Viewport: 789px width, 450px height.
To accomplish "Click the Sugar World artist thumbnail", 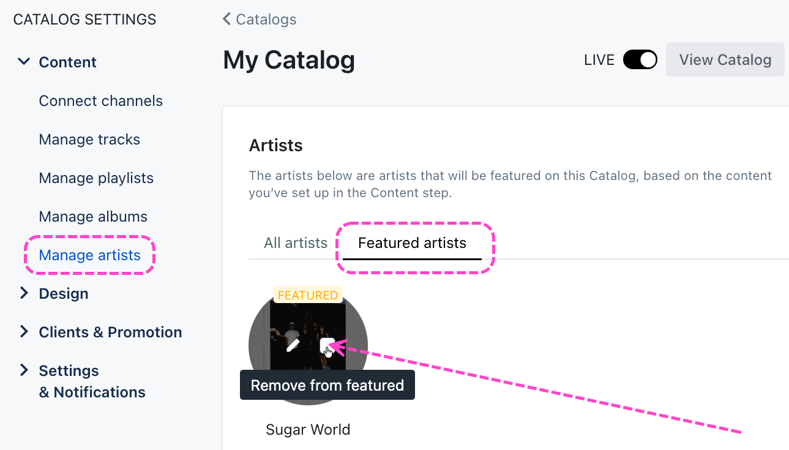I will coord(308,324).
